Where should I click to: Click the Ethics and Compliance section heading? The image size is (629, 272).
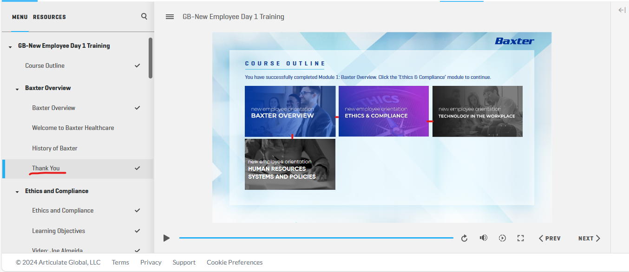click(57, 191)
